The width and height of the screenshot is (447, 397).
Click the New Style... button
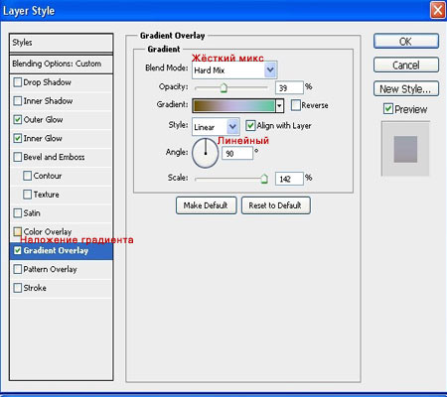click(406, 88)
